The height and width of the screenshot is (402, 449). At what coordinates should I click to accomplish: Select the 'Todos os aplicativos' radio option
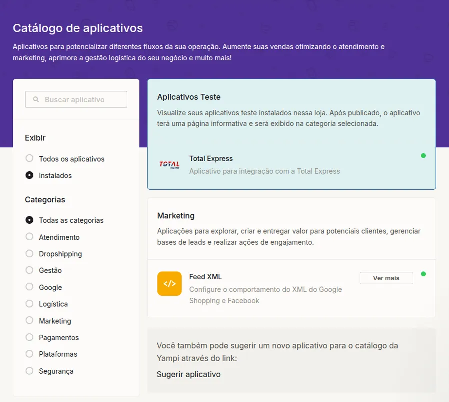29,158
